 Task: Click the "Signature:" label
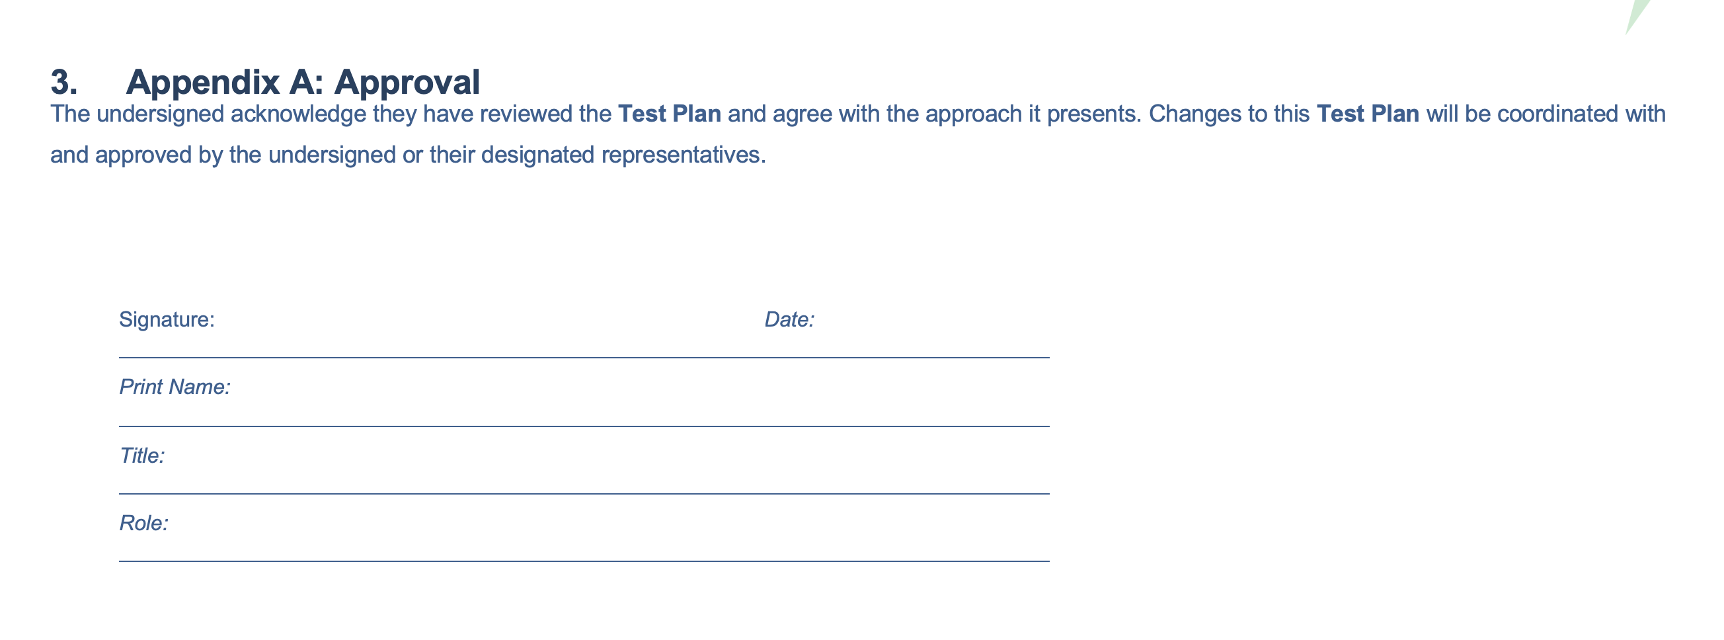(167, 320)
